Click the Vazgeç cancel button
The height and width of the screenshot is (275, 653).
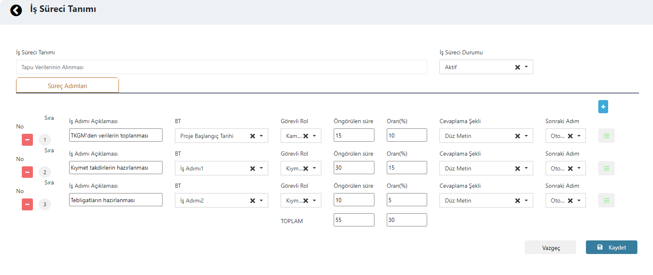pos(550,247)
